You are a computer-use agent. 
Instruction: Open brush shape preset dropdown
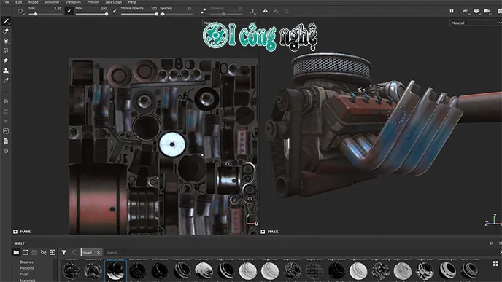20,11
